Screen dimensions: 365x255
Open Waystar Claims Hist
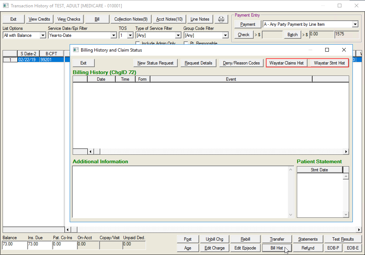point(286,63)
